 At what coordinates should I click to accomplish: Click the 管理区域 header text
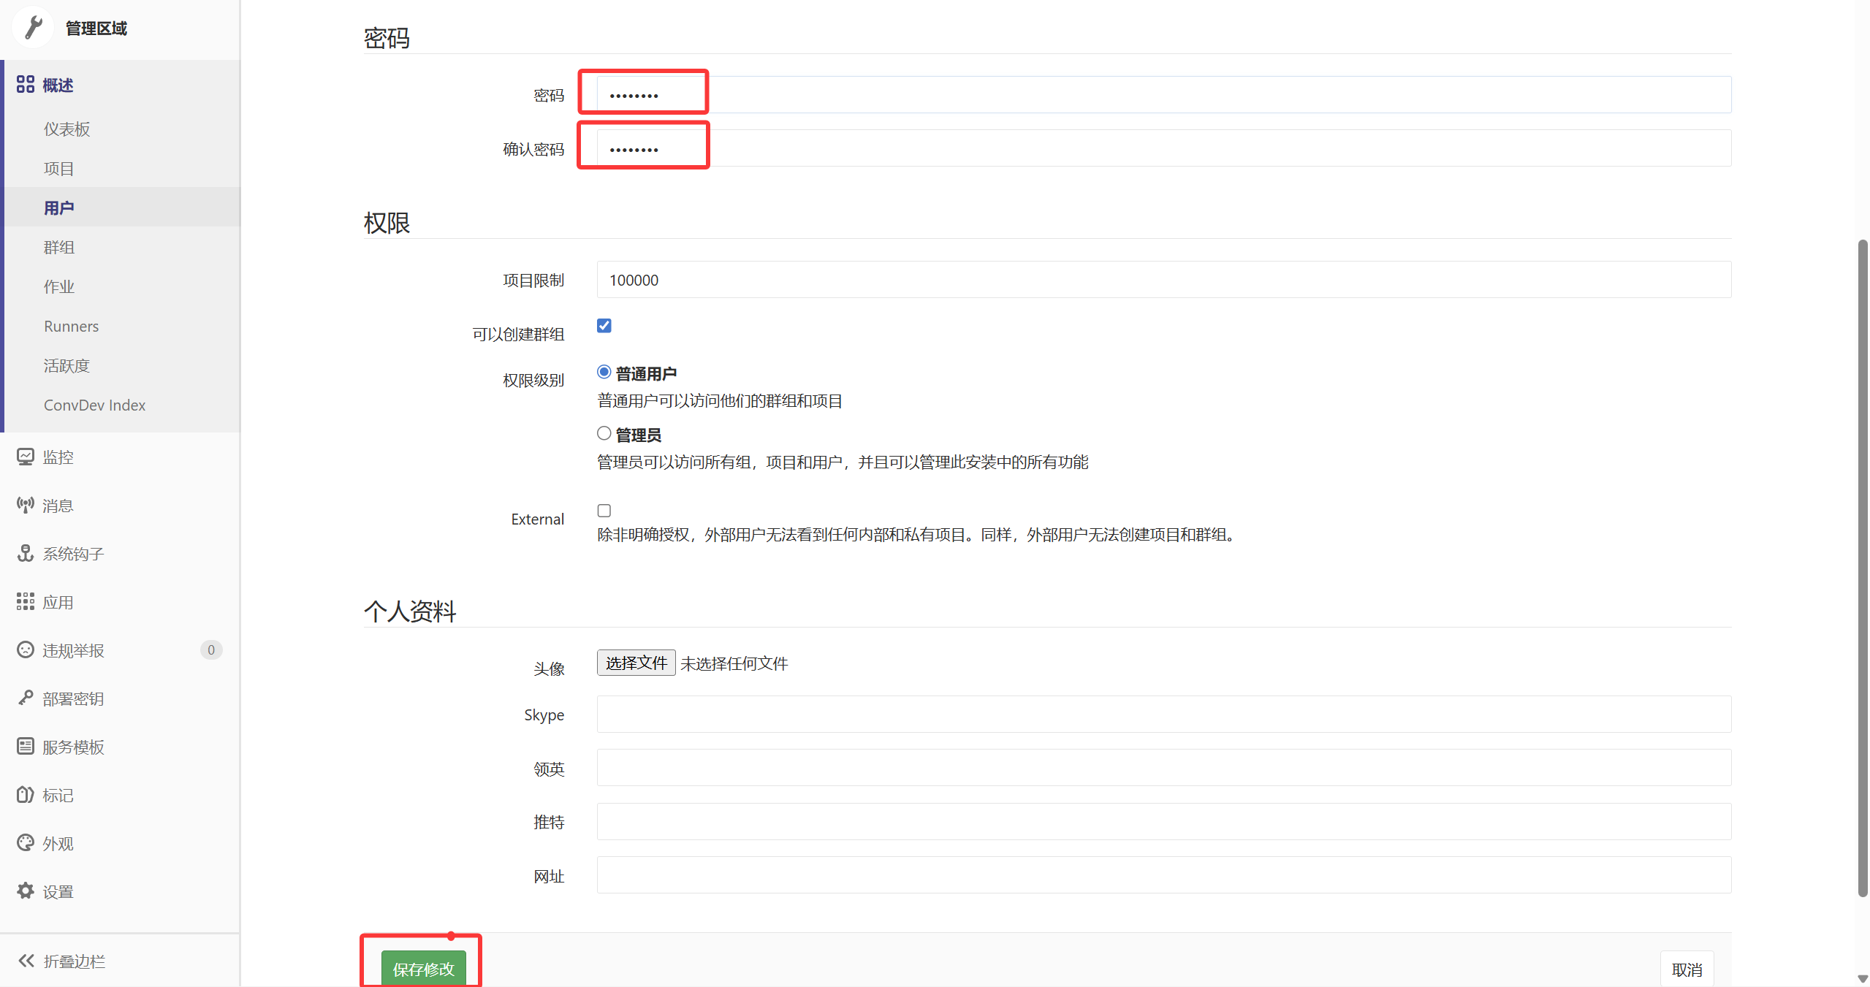tap(96, 28)
